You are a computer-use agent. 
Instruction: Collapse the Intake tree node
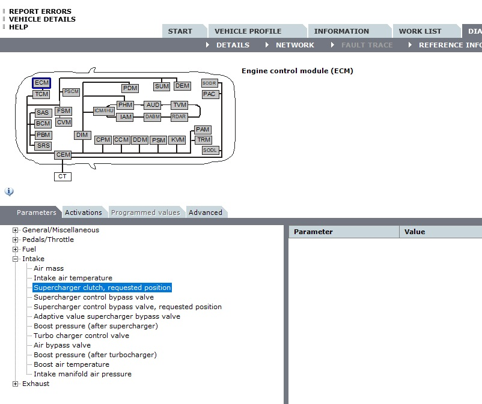16,259
